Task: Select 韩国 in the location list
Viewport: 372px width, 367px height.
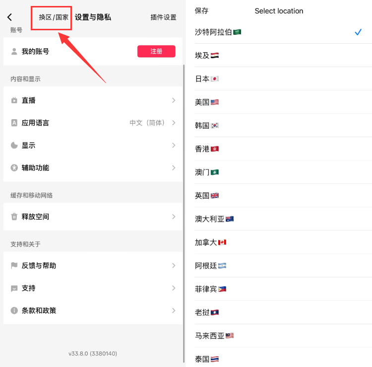Action: (207, 126)
